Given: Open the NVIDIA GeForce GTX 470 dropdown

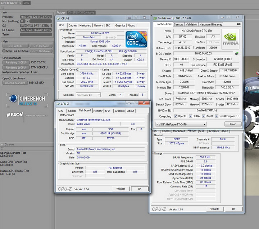Looking at the screenshot, I should click(181, 124).
